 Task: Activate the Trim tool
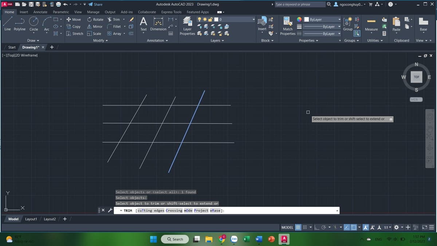click(x=114, y=19)
